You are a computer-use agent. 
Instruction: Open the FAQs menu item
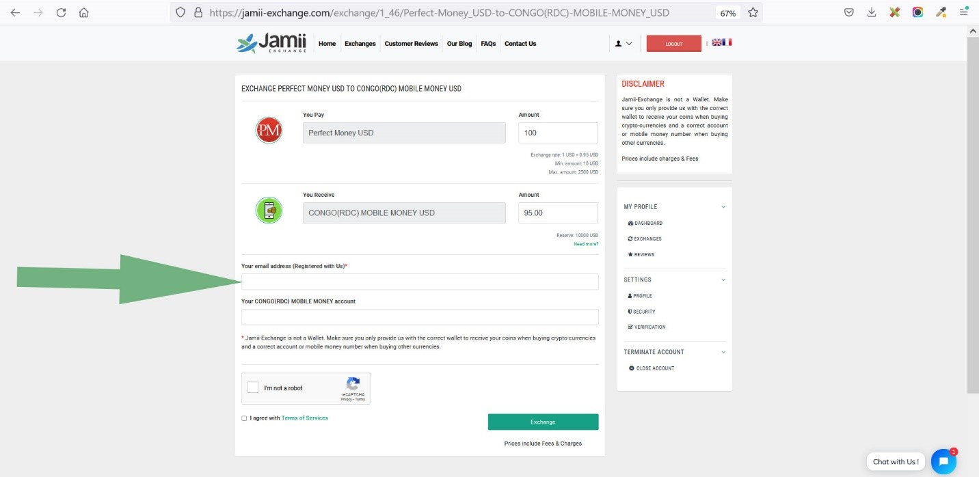[x=488, y=44]
